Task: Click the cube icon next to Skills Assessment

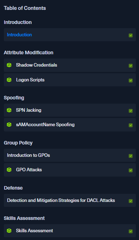Action: pyautogui.click(x=9, y=230)
